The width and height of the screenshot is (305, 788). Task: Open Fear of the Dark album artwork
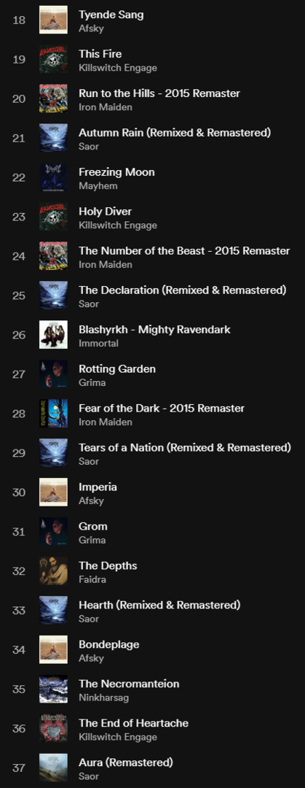53,414
